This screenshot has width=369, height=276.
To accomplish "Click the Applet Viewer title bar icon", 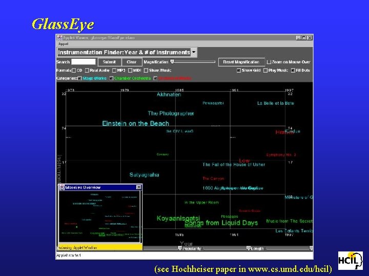I will [x=60, y=37].
